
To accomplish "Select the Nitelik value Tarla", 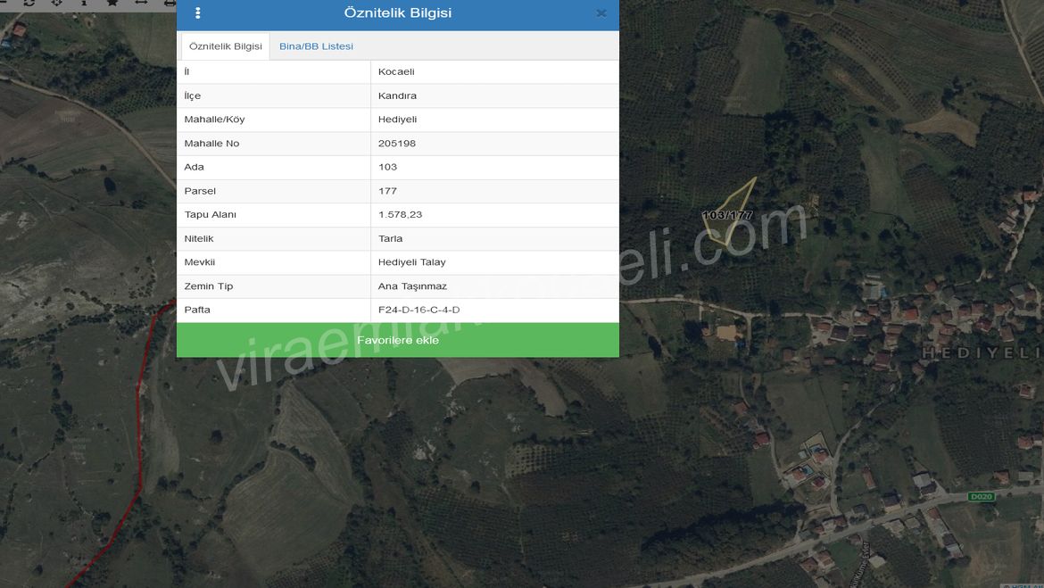I will [390, 238].
